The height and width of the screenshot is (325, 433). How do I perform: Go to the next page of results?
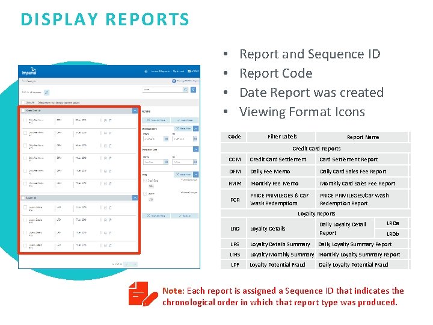[x=135, y=264]
